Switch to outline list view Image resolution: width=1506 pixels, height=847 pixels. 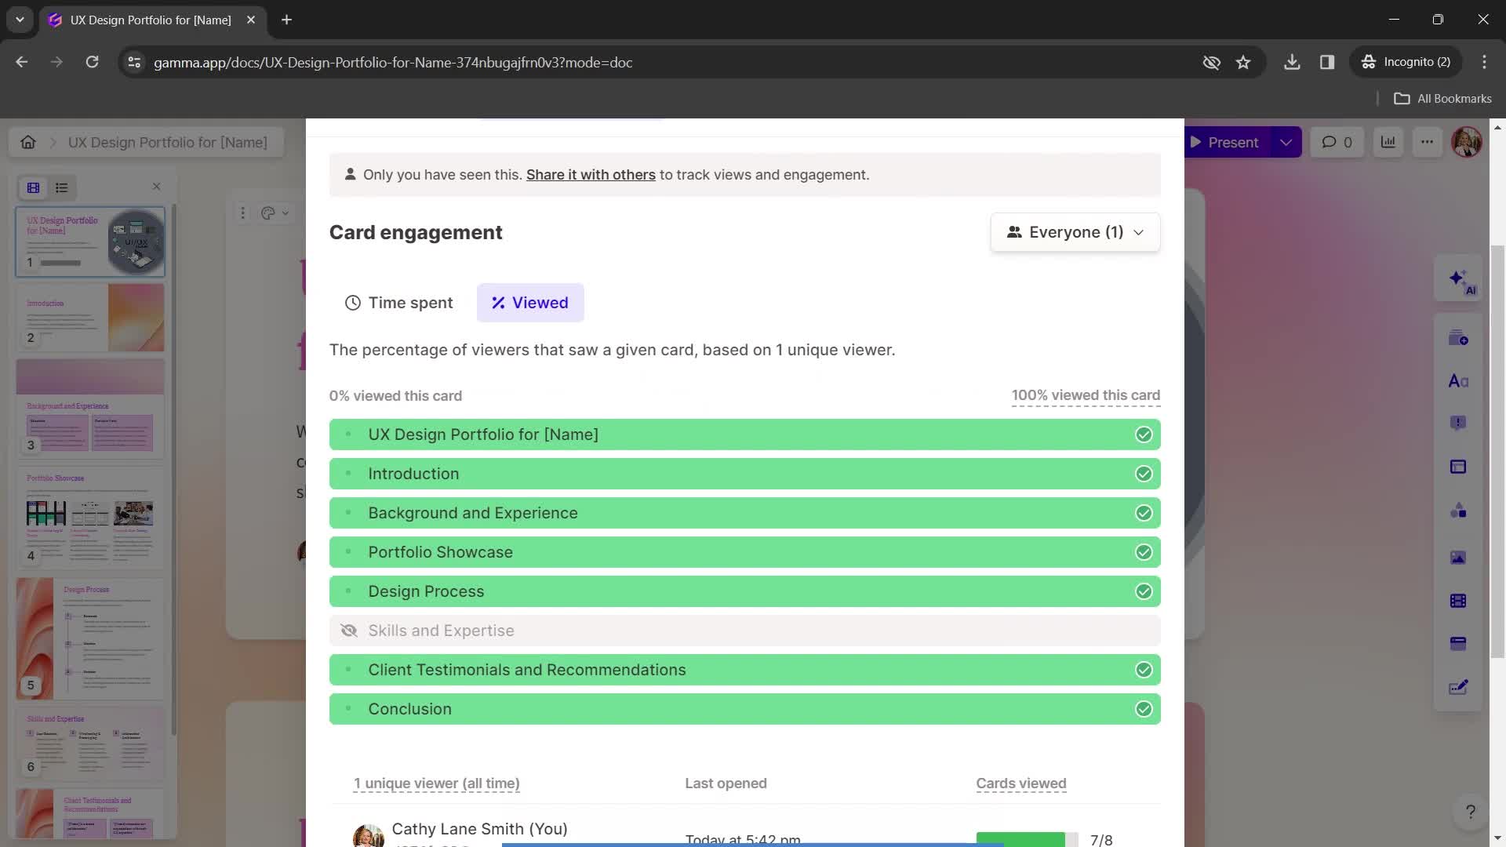tap(61, 187)
